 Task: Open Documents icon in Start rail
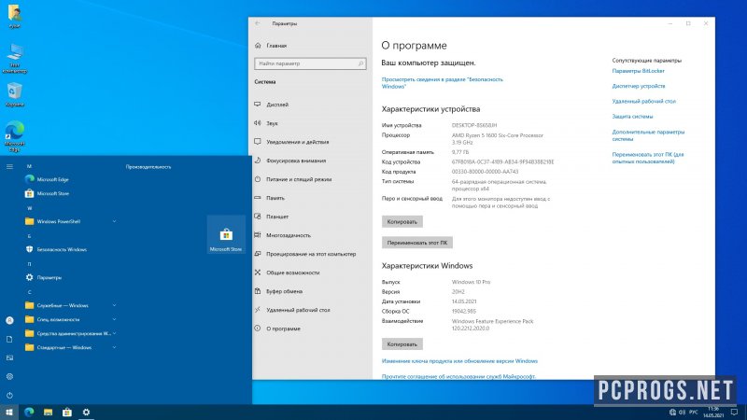[9, 339]
